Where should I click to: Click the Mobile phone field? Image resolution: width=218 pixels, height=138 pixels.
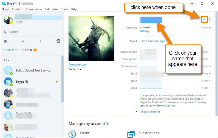point(151,52)
